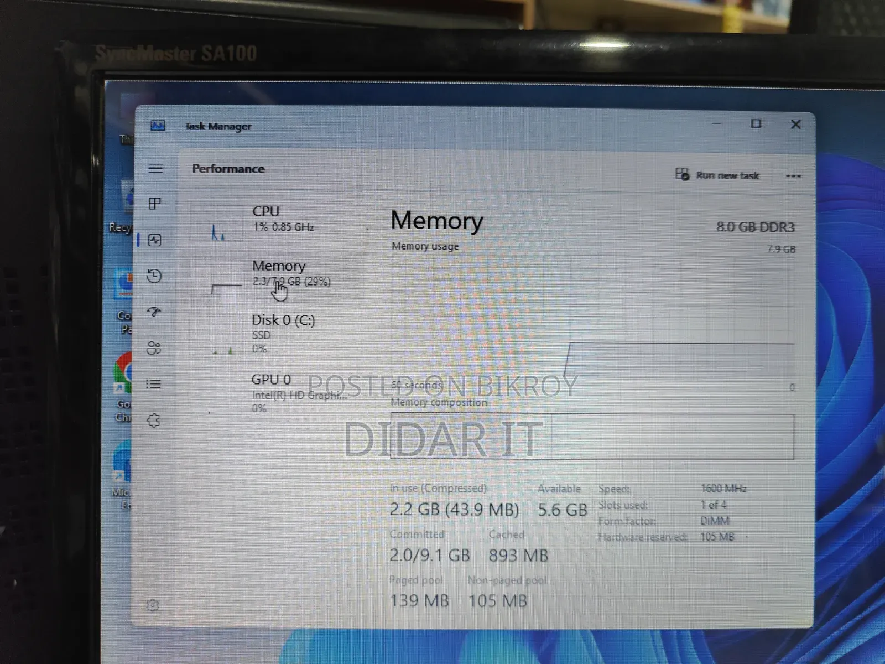
Task: Select the Performance page icon
Action: 155,240
